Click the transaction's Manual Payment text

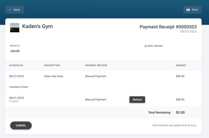[x=95, y=100]
